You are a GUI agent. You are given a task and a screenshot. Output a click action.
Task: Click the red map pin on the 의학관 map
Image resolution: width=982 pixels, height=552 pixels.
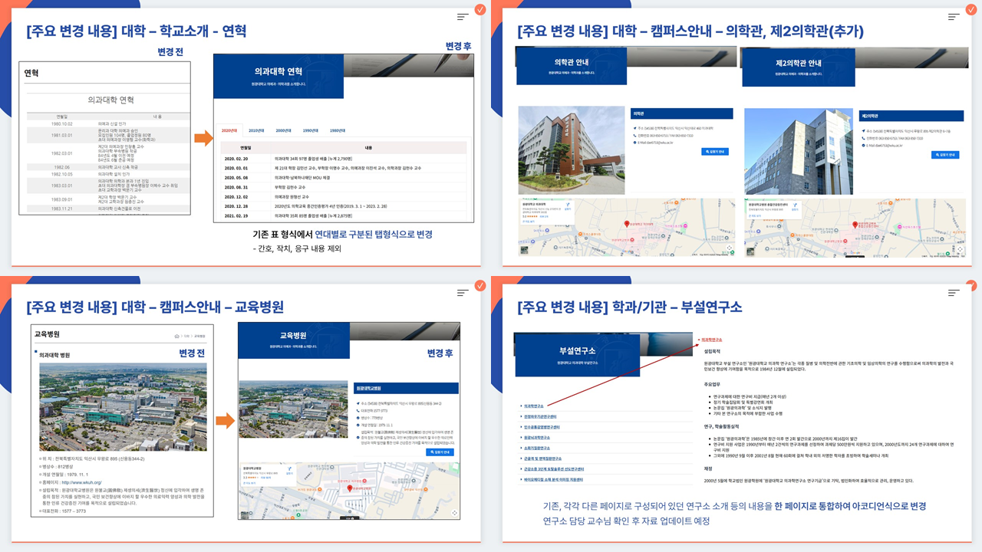627,224
